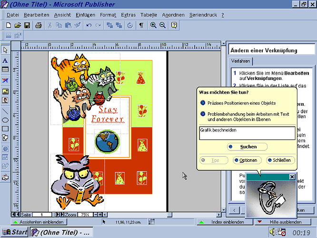Click Schließen in the assistant balloon
Image resolution: width=317 pixels, height=238 pixels.
point(281,160)
